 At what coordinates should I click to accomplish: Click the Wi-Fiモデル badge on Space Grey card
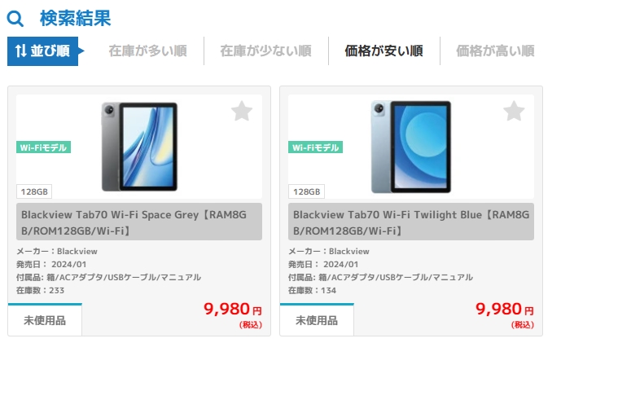tap(43, 147)
